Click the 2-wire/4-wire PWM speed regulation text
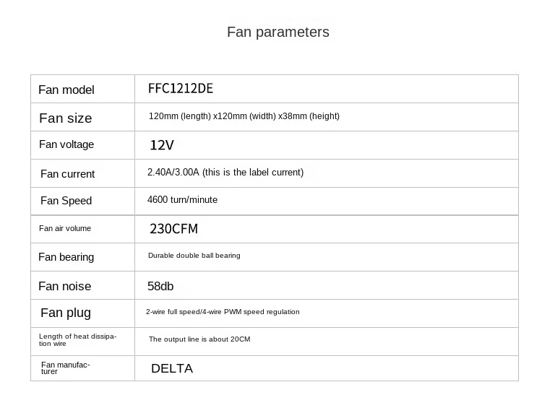Image resolution: width=542 pixels, height=408 pixels. (x=223, y=312)
